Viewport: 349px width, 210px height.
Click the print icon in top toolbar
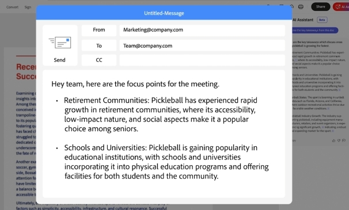point(301,7)
